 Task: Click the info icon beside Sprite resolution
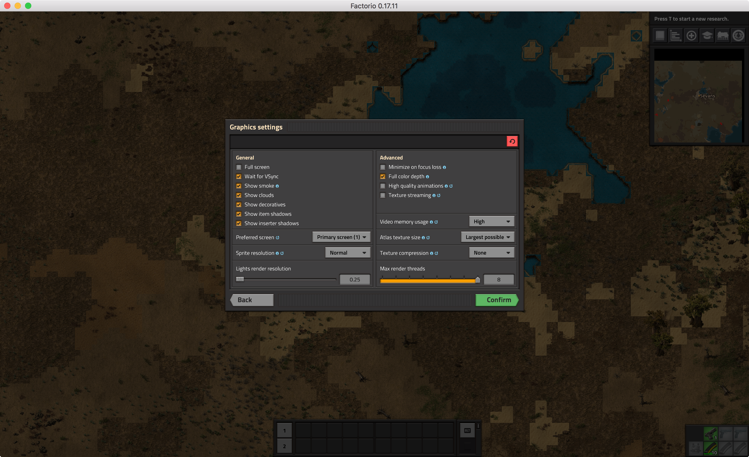tap(277, 253)
